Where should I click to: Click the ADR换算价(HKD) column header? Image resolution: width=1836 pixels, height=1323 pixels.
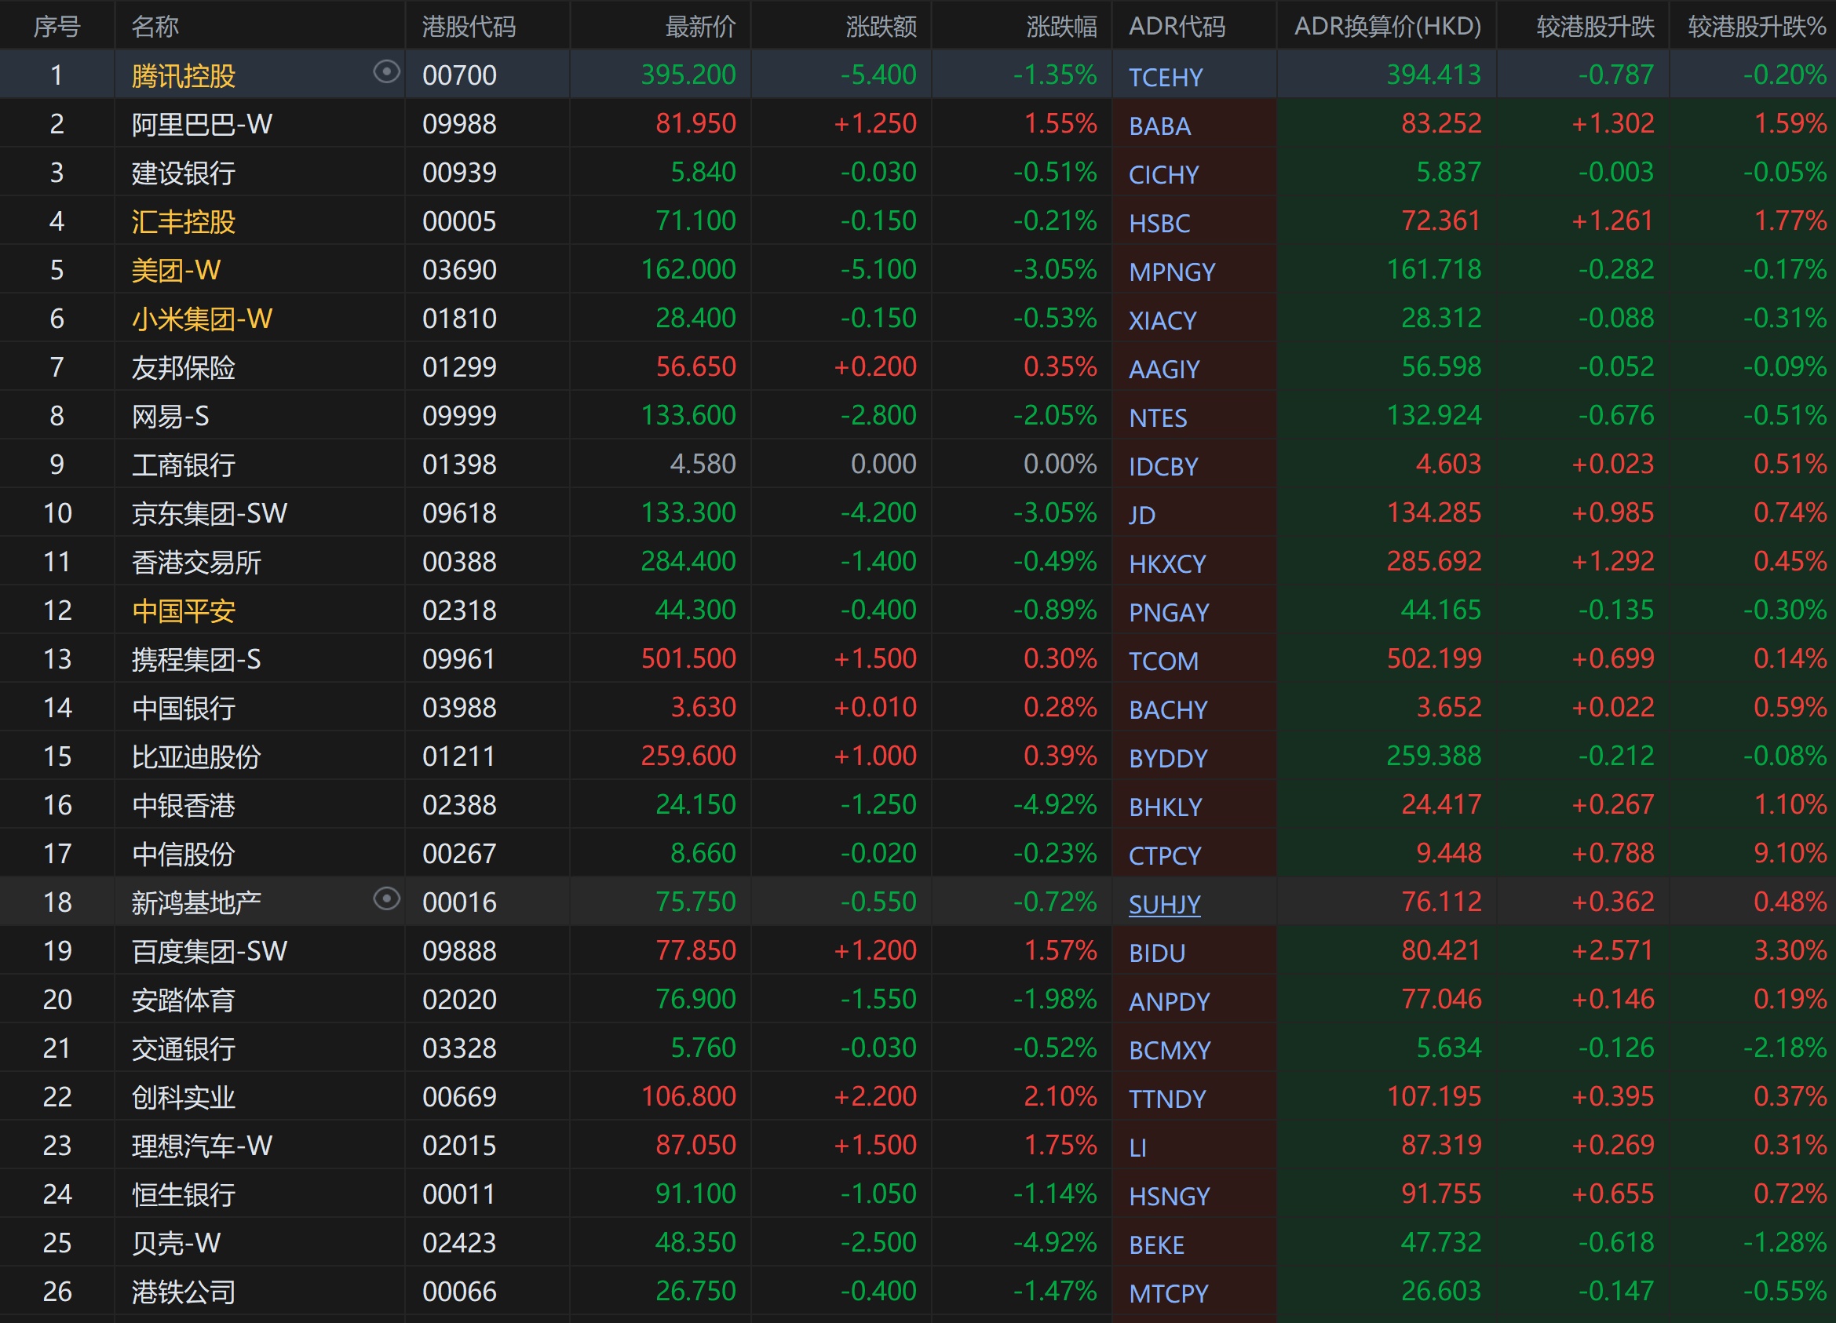pos(1387,27)
